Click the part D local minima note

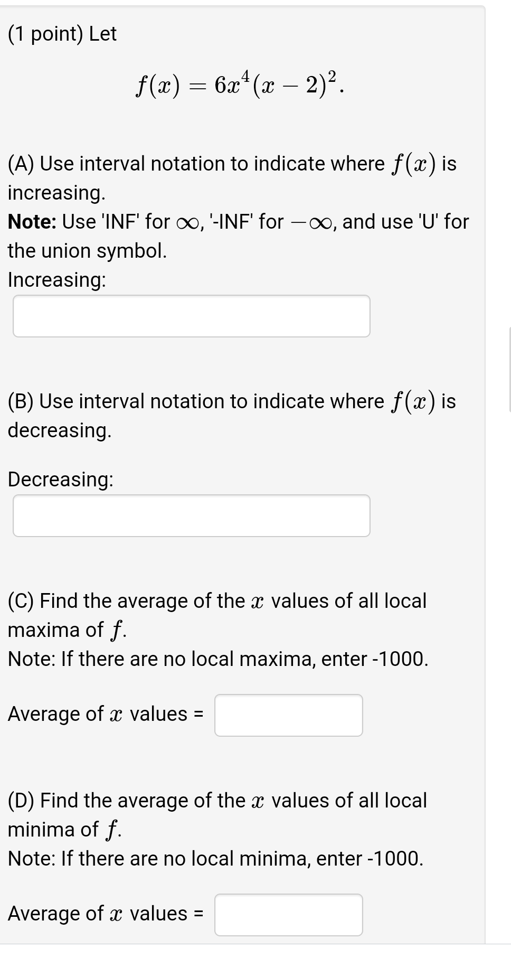(215, 858)
